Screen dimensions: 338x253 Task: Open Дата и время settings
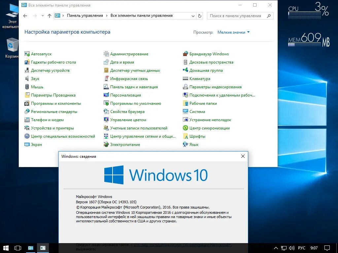coord(122,62)
